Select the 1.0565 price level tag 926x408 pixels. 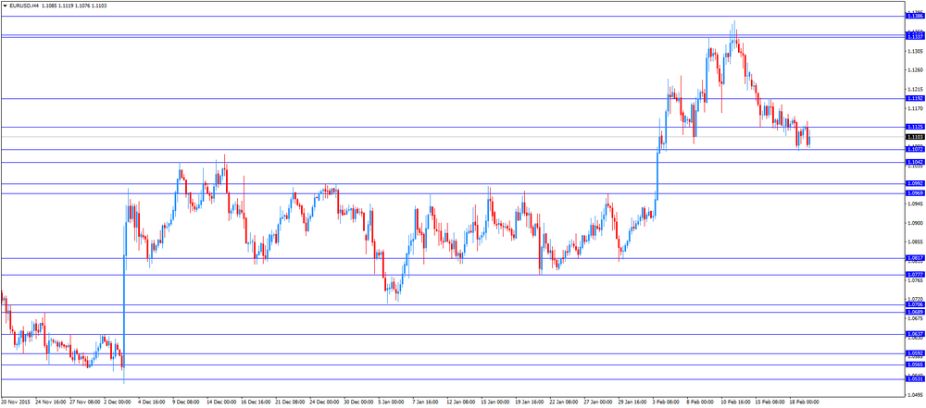tap(914, 365)
